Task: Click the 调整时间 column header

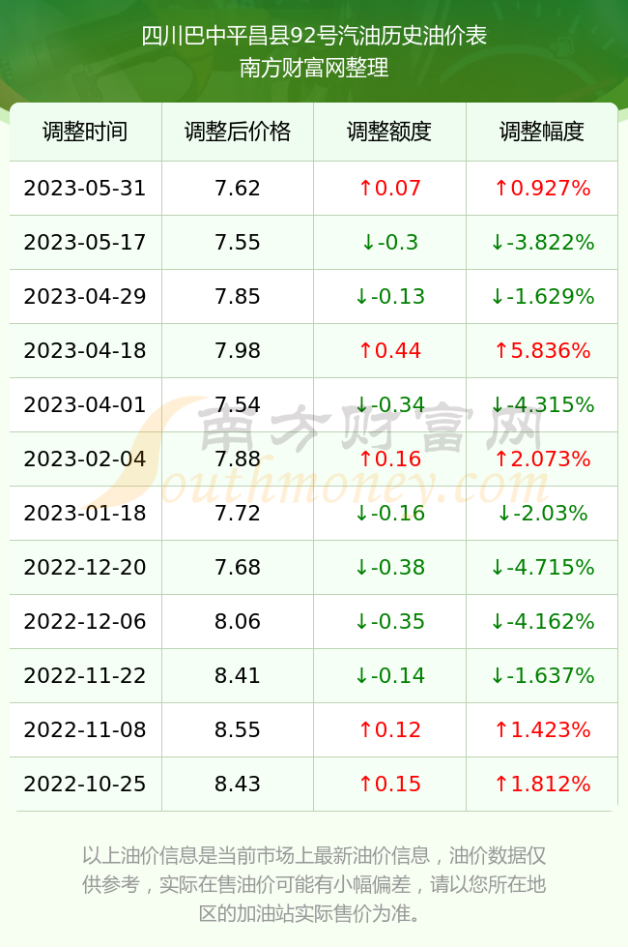Action: pyautogui.click(x=85, y=132)
